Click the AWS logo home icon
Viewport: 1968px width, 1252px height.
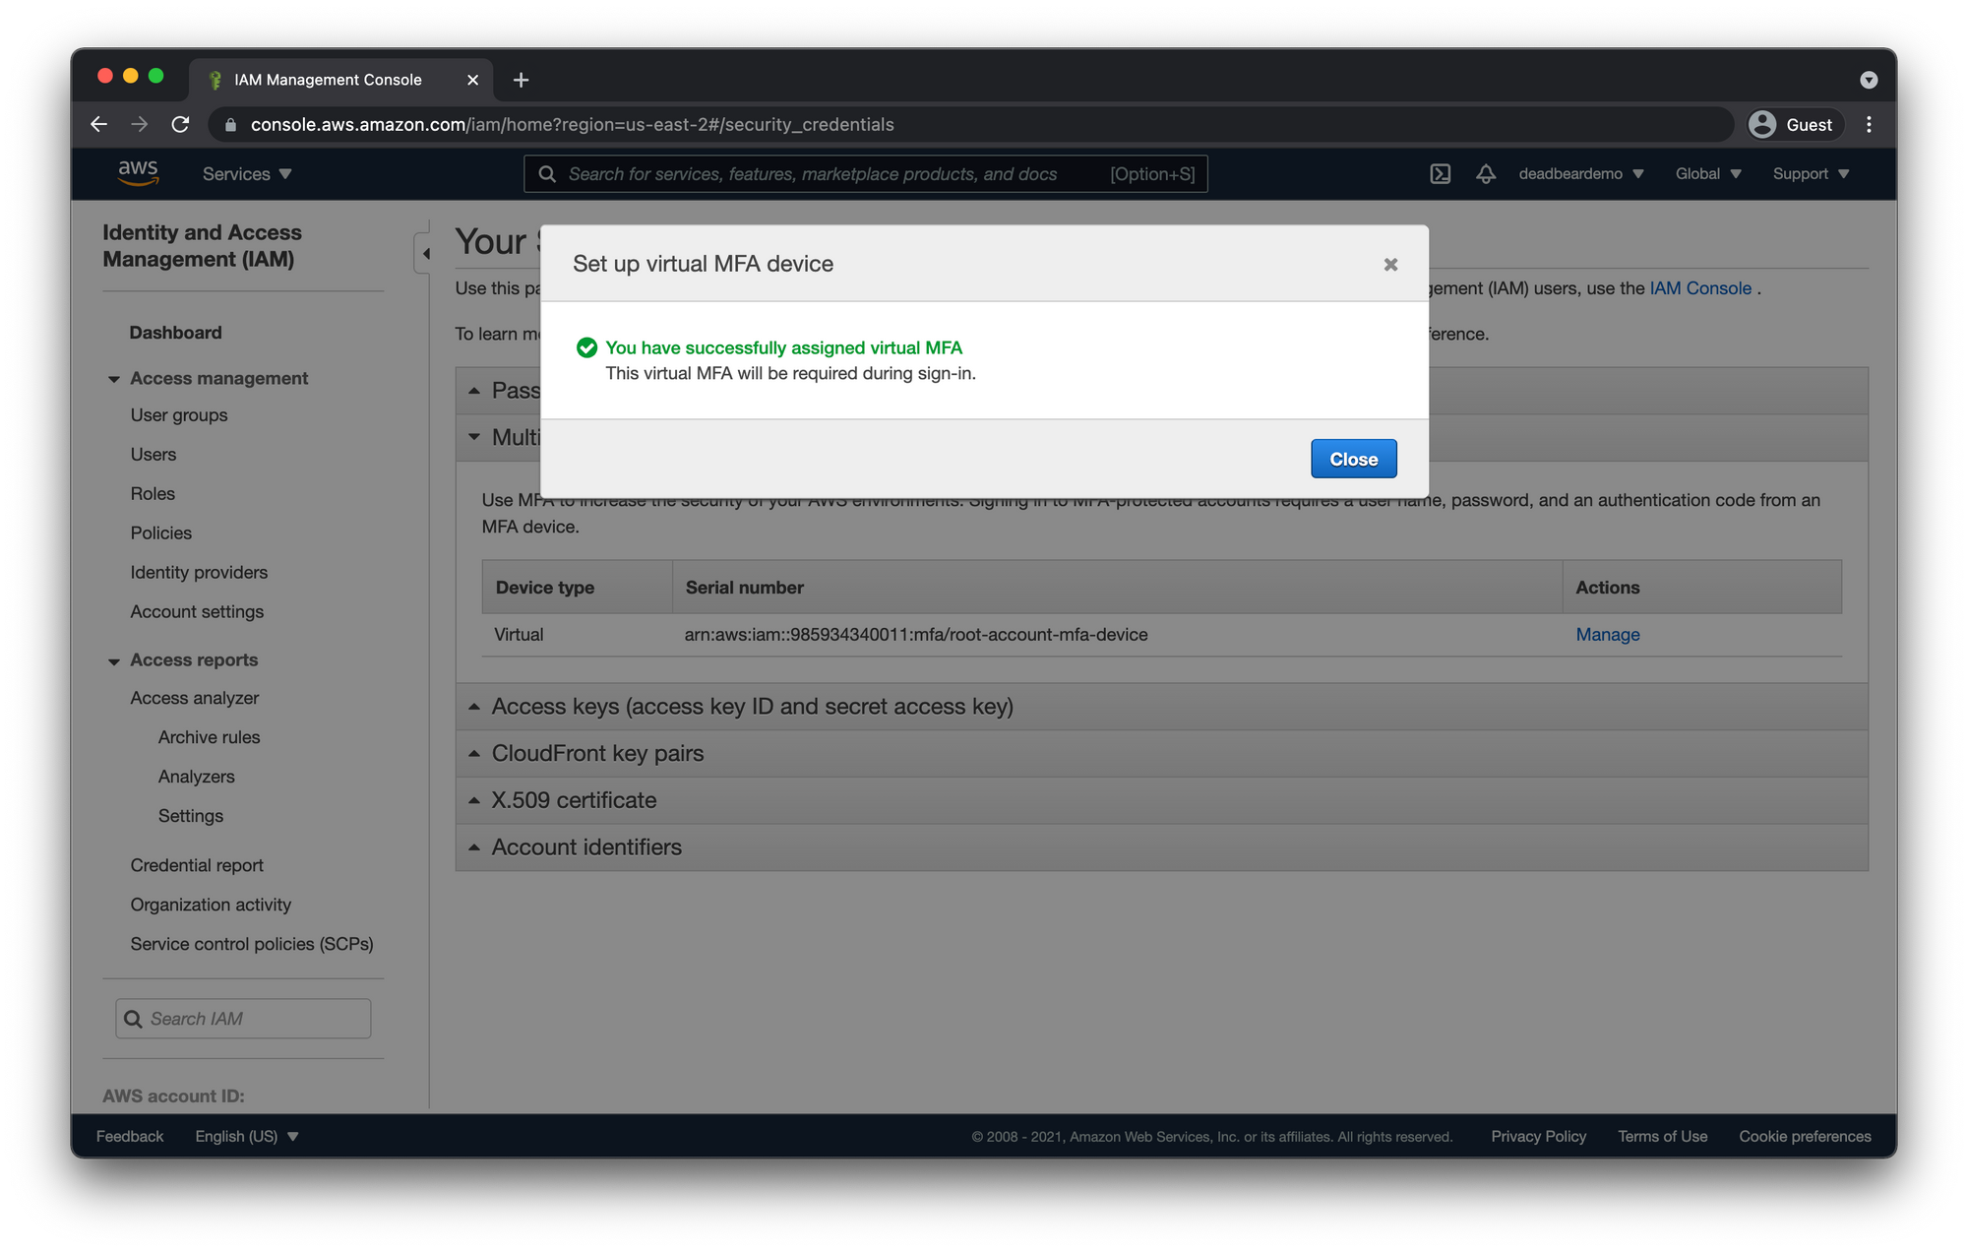point(138,173)
